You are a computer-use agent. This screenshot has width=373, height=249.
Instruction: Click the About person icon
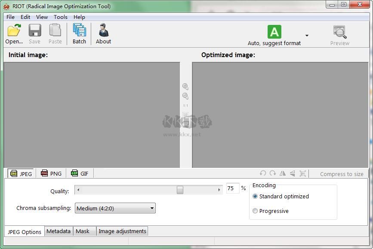tap(103, 31)
